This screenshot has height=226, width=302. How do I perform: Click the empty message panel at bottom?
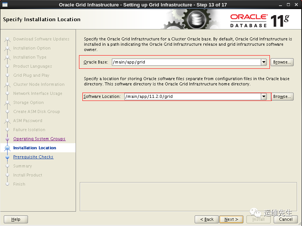coord(188,197)
